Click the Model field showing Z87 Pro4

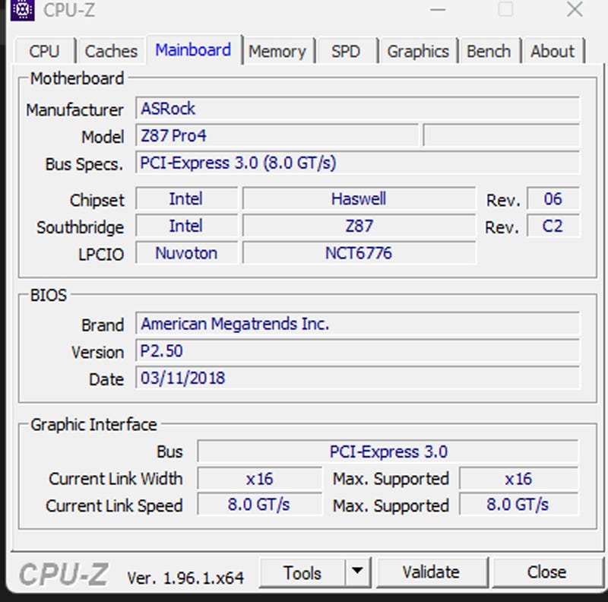(277, 135)
